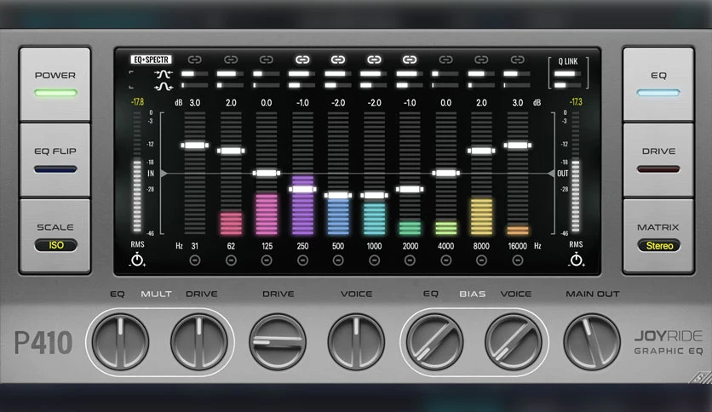
Task: Click the standalone DRIVE knob
Action: (x=278, y=342)
